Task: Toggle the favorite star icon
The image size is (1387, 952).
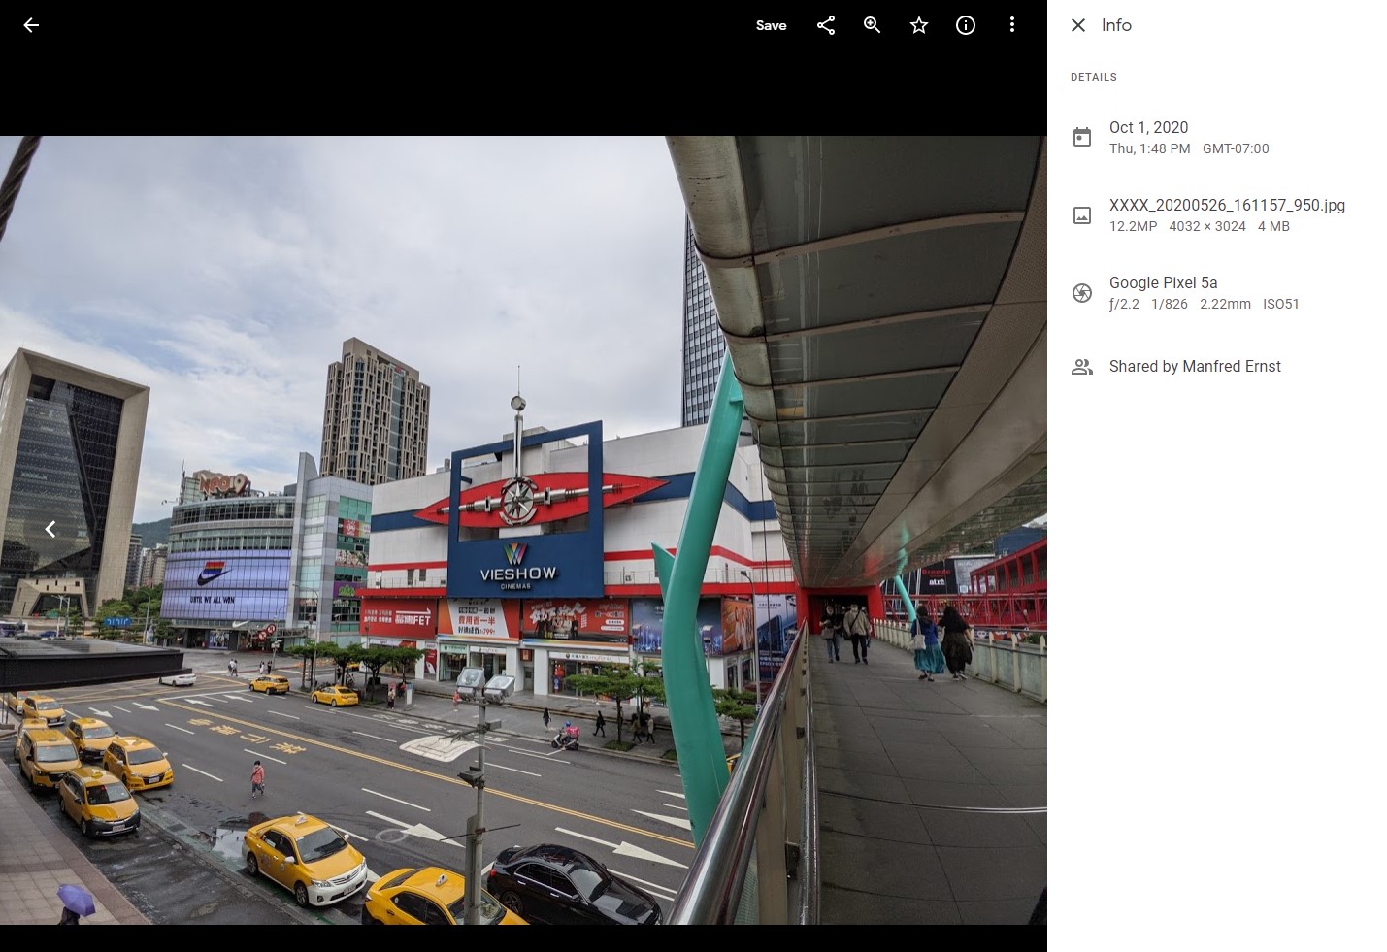Action: 919,25
